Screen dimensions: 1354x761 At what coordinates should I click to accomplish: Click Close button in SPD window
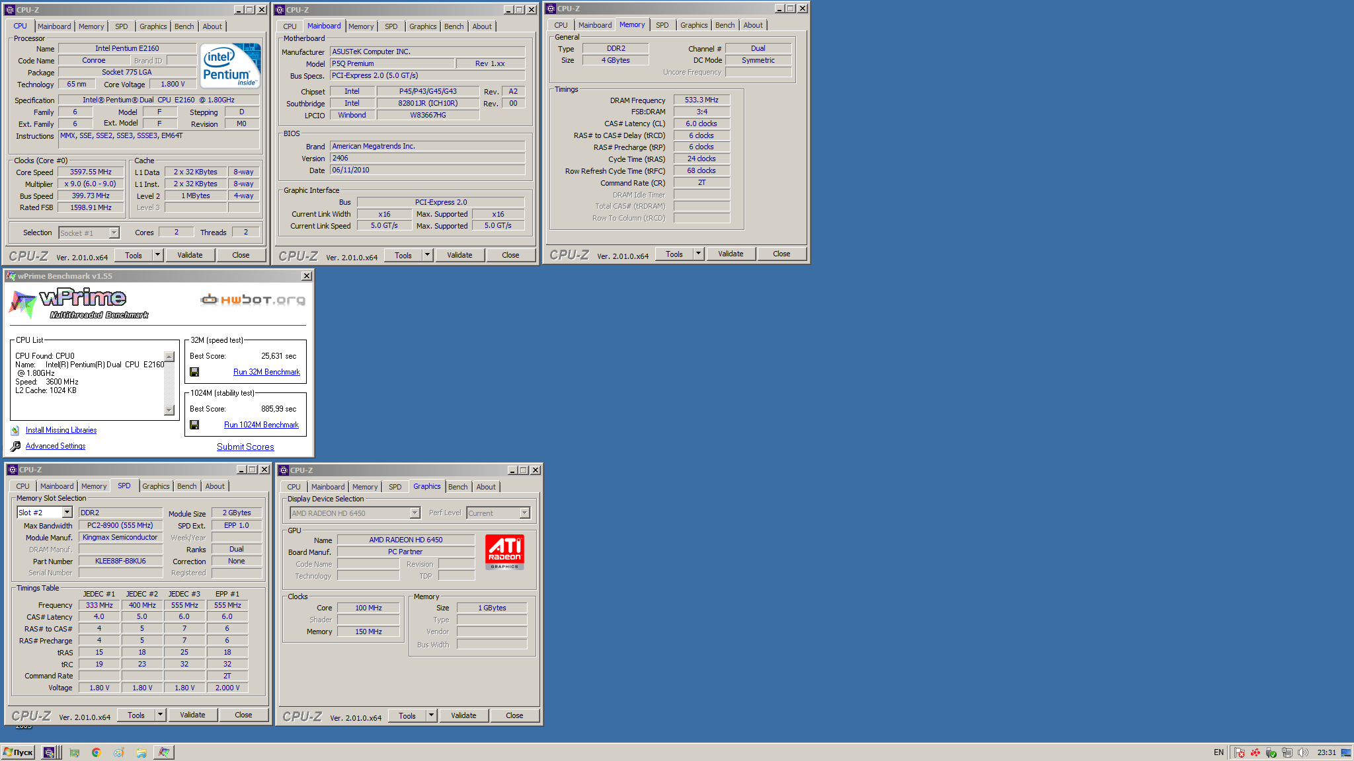pyautogui.click(x=243, y=715)
